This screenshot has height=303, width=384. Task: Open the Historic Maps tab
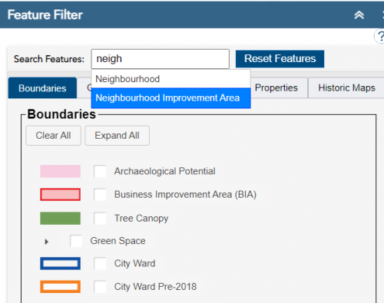click(x=346, y=87)
